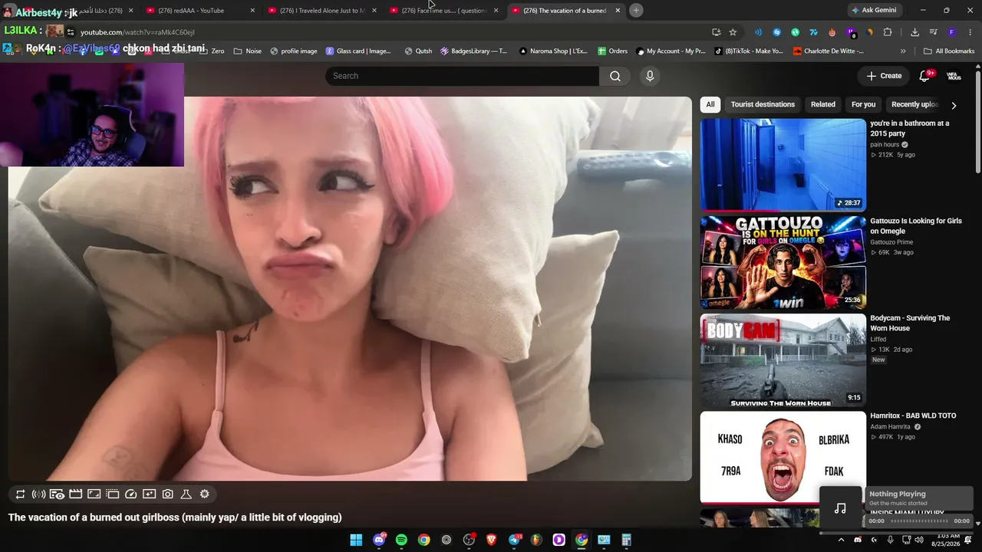Show hidden system tray icons

841,540
